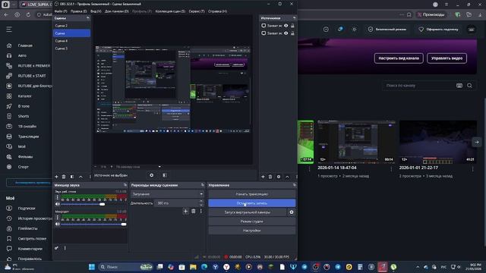This screenshot has width=486, height=273.
Task: Move scene up using chevron in Scenes toolbar
Action: coord(81,177)
